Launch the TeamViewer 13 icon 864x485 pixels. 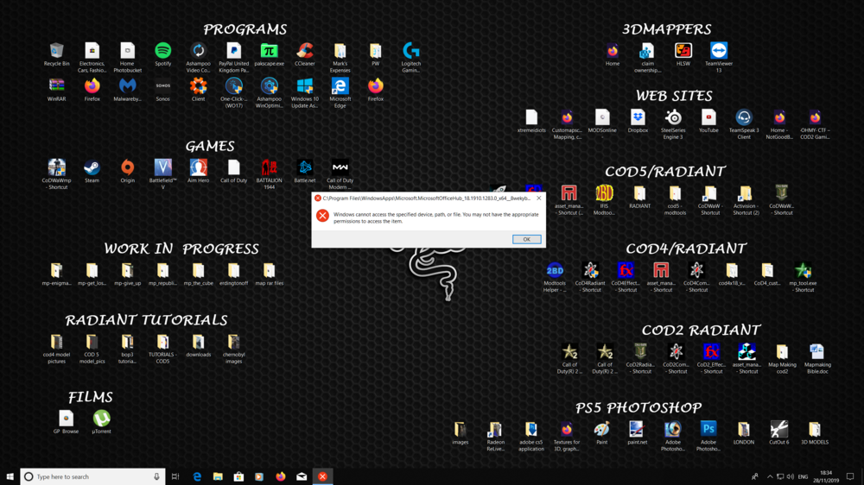point(718,52)
